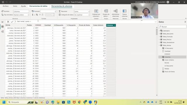This screenshot has height=105, width=187.
Task: Click the Costo Unitario column header
Action: tap(99, 25)
